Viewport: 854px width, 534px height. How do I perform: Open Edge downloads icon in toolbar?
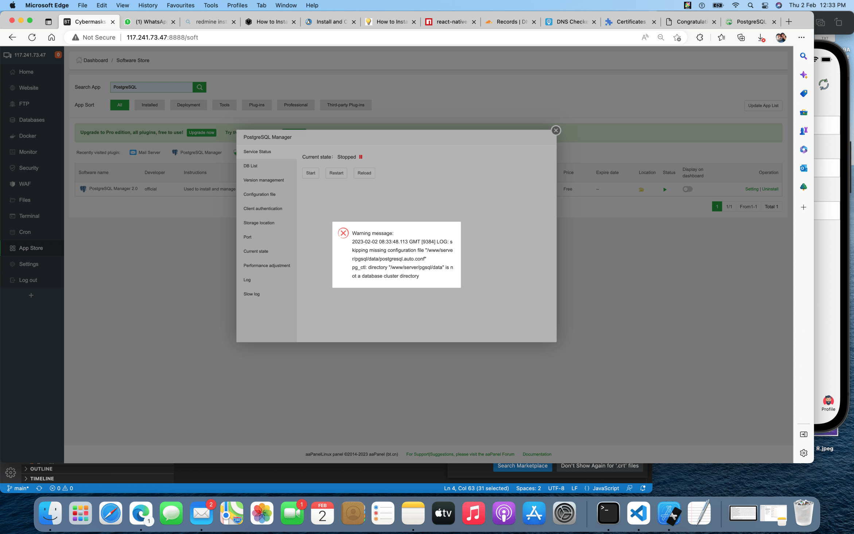point(761,37)
